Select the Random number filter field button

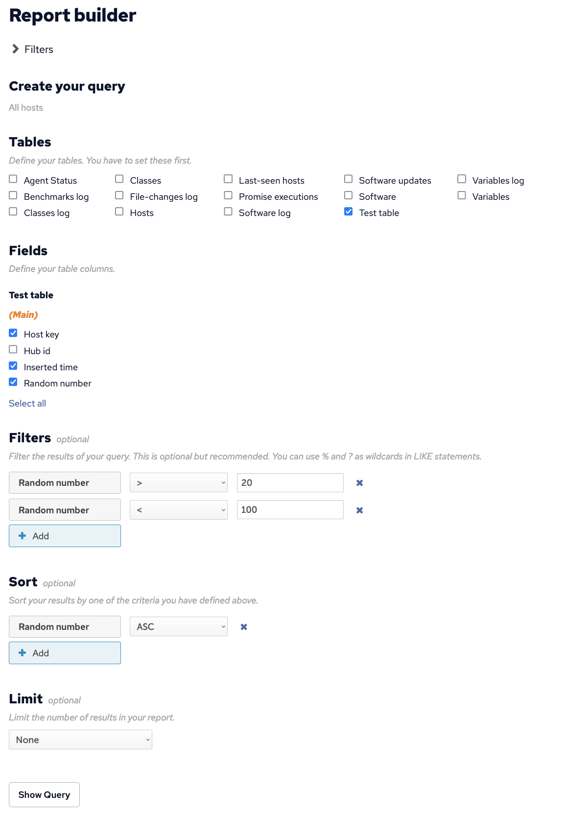click(65, 482)
